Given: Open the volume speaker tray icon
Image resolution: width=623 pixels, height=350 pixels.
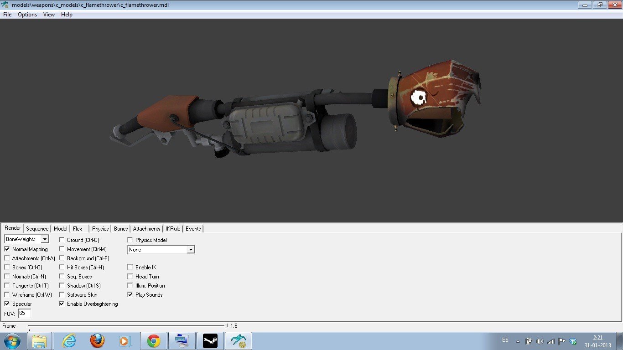Looking at the screenshot, I should [x=540, y=341].
